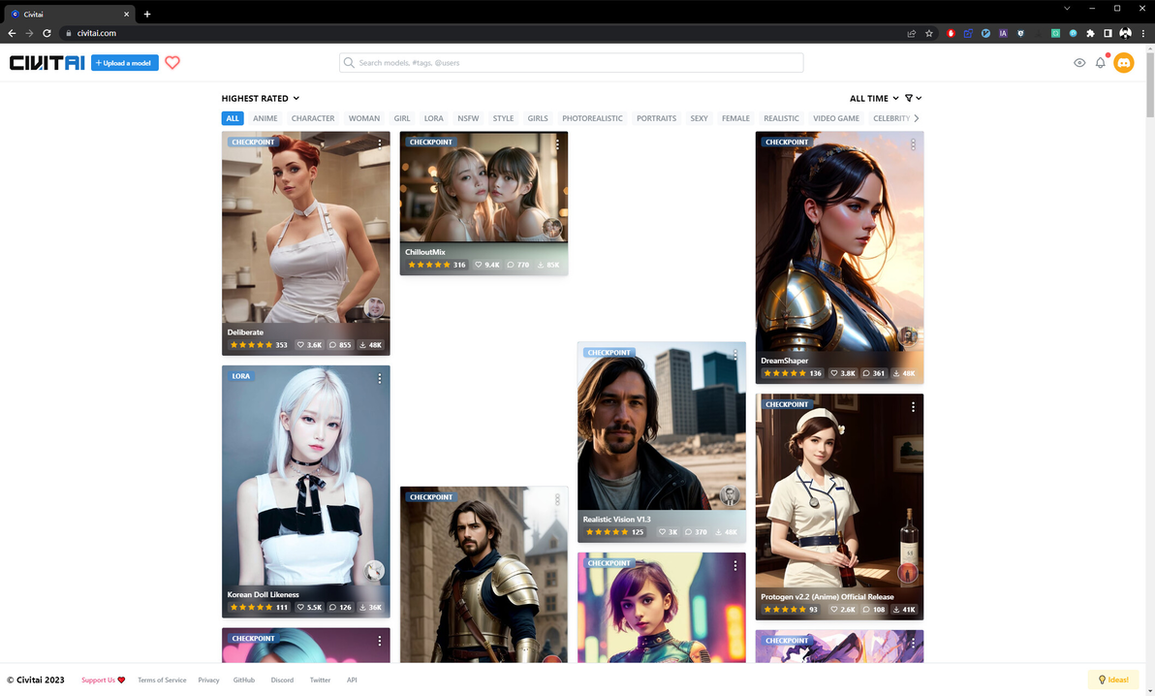
Task: Open the three-dot menu on Korean Doll Likeness card
Action: (380, 378)
